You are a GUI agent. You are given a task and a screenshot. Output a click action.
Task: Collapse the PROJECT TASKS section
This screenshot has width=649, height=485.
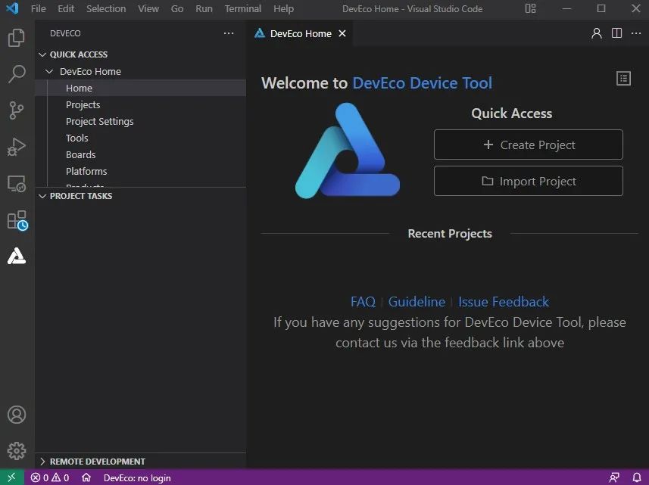coord(81,196)
